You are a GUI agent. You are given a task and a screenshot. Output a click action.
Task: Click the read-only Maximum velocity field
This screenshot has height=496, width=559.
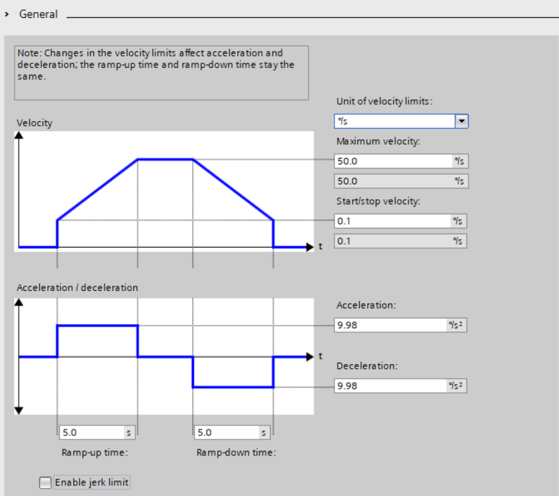(x=401, y=181)
